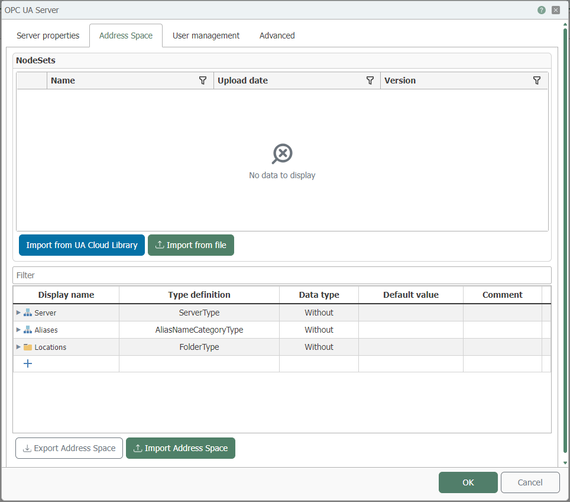Screen dimensions: 570x502
Task: Click the vertical scrollbar thumb
Action: (x=565, y=240)
